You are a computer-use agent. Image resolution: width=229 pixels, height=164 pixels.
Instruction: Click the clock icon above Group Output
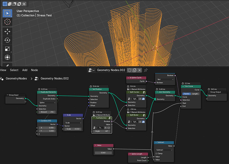coord(209,89)
